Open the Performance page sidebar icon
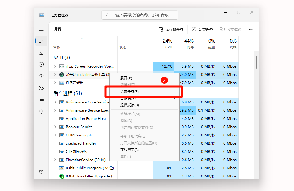 pos(41,53)
